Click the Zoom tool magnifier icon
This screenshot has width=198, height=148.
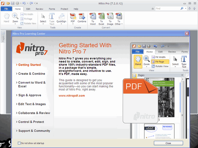(15, 16)
